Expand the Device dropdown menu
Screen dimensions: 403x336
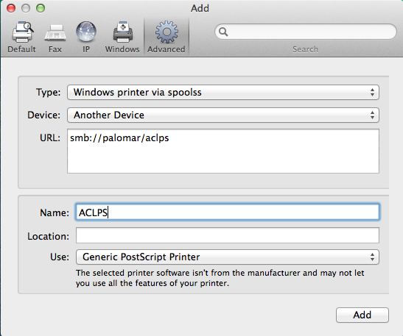(223, 115)
